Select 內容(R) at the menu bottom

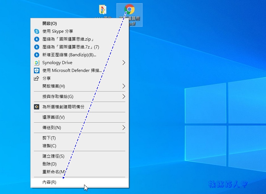click(x=49, y=182)
